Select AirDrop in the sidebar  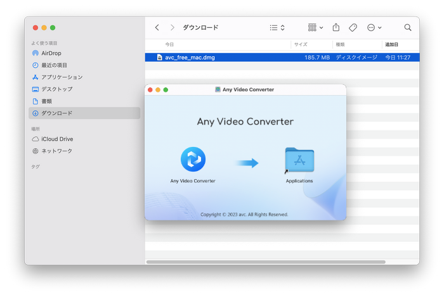84,53
